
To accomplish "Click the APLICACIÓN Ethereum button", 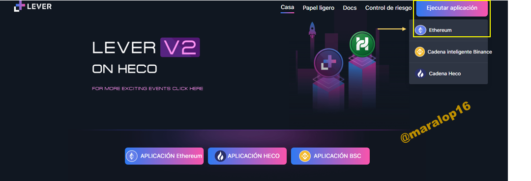I will coord(164,156).
